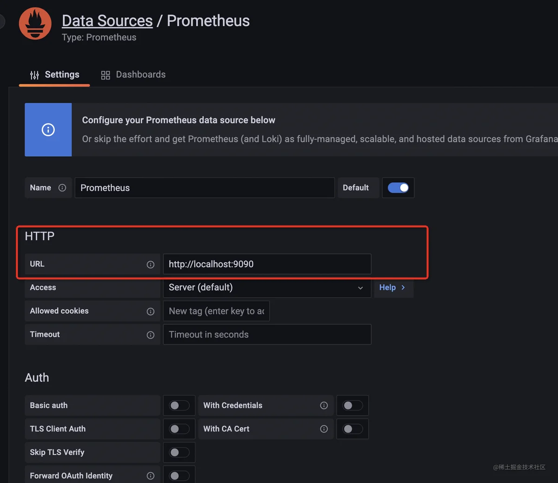
Task: Expand the Help section next to Access
Action: [393, 287]
